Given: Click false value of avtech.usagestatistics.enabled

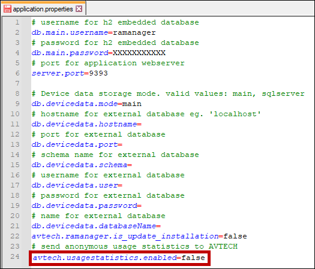Looking at the screenshot, I should (x=193, y=258).
